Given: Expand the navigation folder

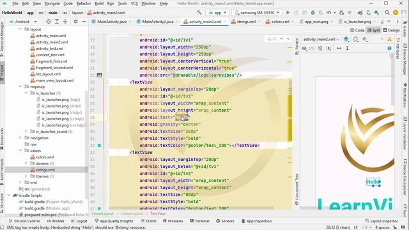Looking at the screenshot, I should coord(20,138).
